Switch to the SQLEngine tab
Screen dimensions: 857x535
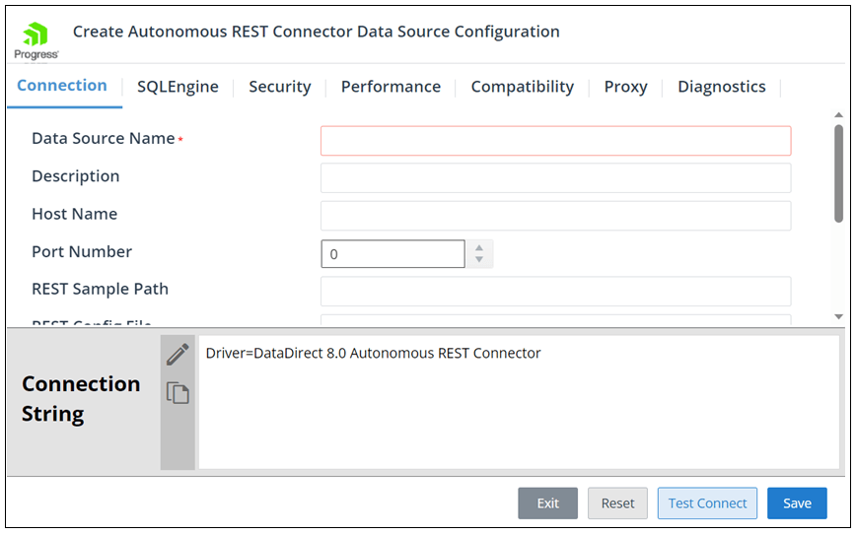[x=178, y=87]
